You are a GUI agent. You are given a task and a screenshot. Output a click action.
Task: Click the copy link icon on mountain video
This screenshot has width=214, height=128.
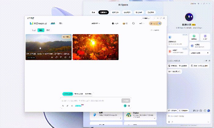[56, 57]
